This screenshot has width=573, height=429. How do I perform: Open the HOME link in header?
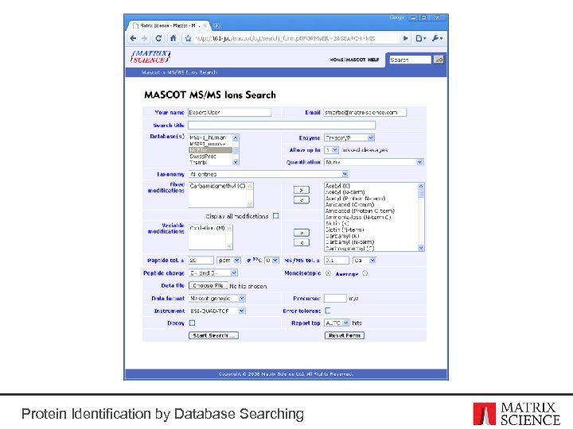coord(337,60)
